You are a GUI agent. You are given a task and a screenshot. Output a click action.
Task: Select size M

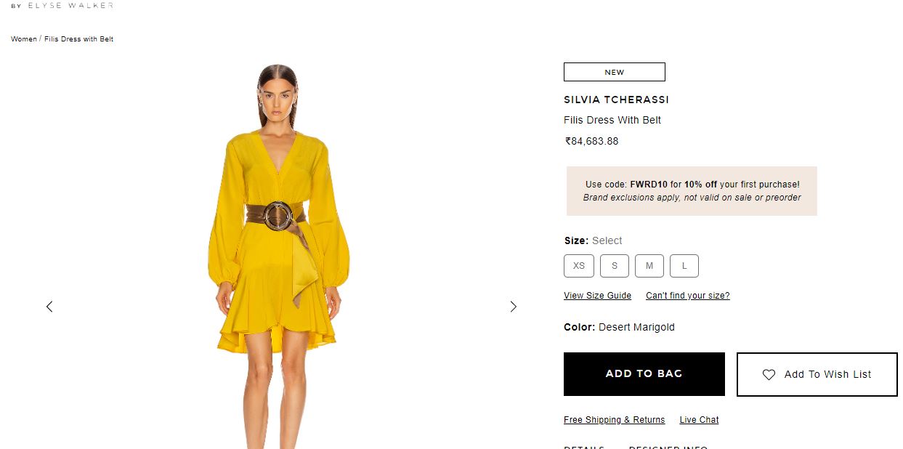649,266
